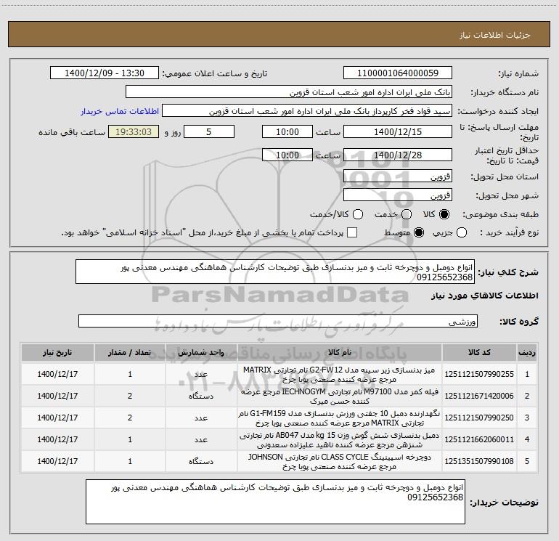Select the کالا radio button
The width and height of the screenshot is (559, 541).
pos(444,214)
